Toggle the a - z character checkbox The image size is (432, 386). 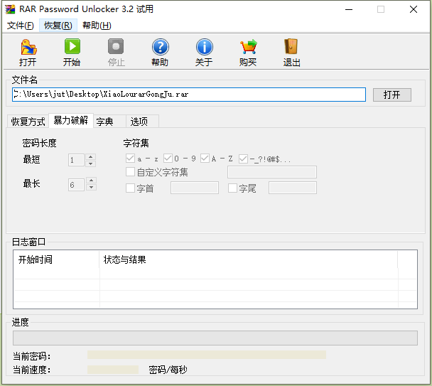point(130,159)
